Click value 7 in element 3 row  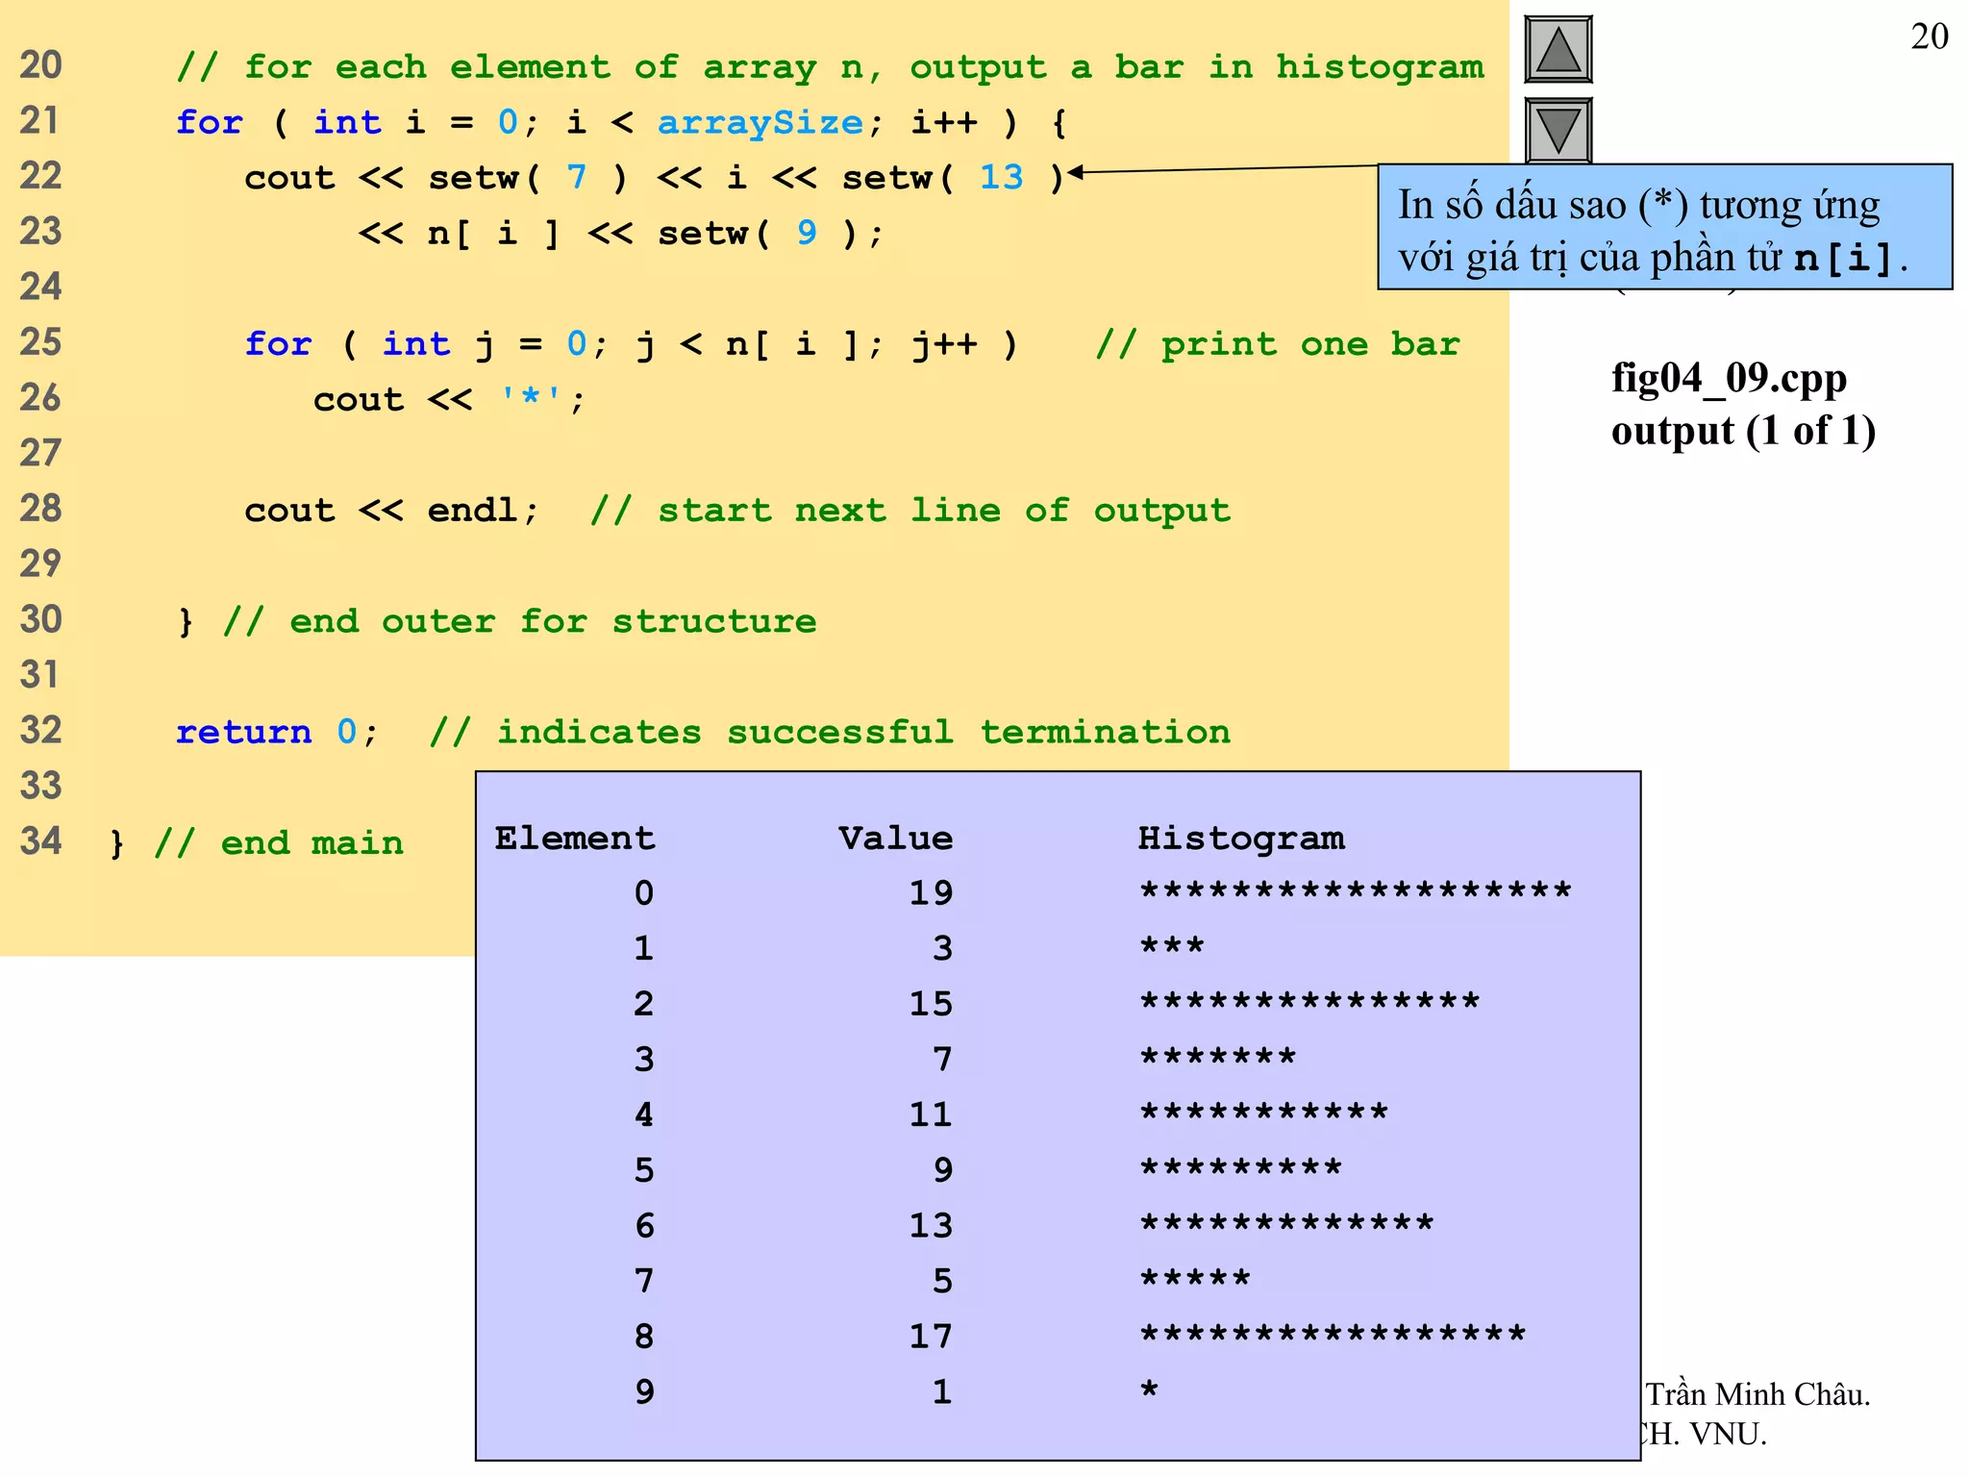coord(942,1060)
